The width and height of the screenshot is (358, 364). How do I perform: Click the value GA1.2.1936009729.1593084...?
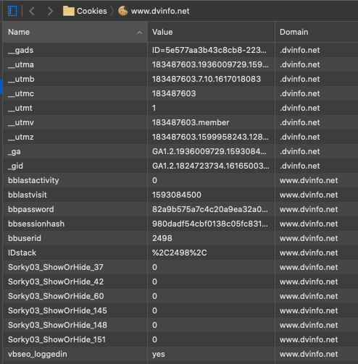pos(209,151)
